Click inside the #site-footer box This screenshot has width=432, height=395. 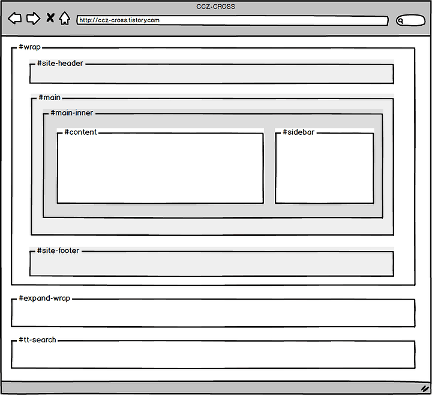(212, 264)
